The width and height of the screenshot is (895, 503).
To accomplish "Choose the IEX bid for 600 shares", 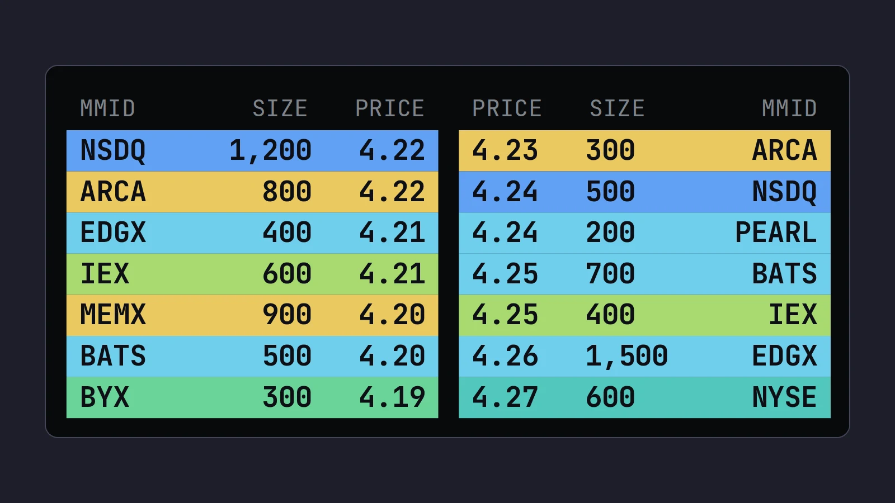I will pyautogui.click(x=252, y=274).
